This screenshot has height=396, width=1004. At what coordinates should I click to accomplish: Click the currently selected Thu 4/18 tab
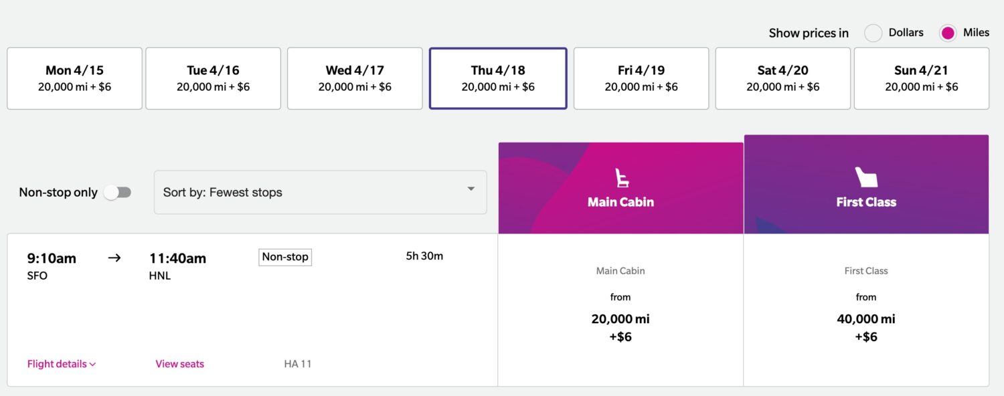click(498, 78)
